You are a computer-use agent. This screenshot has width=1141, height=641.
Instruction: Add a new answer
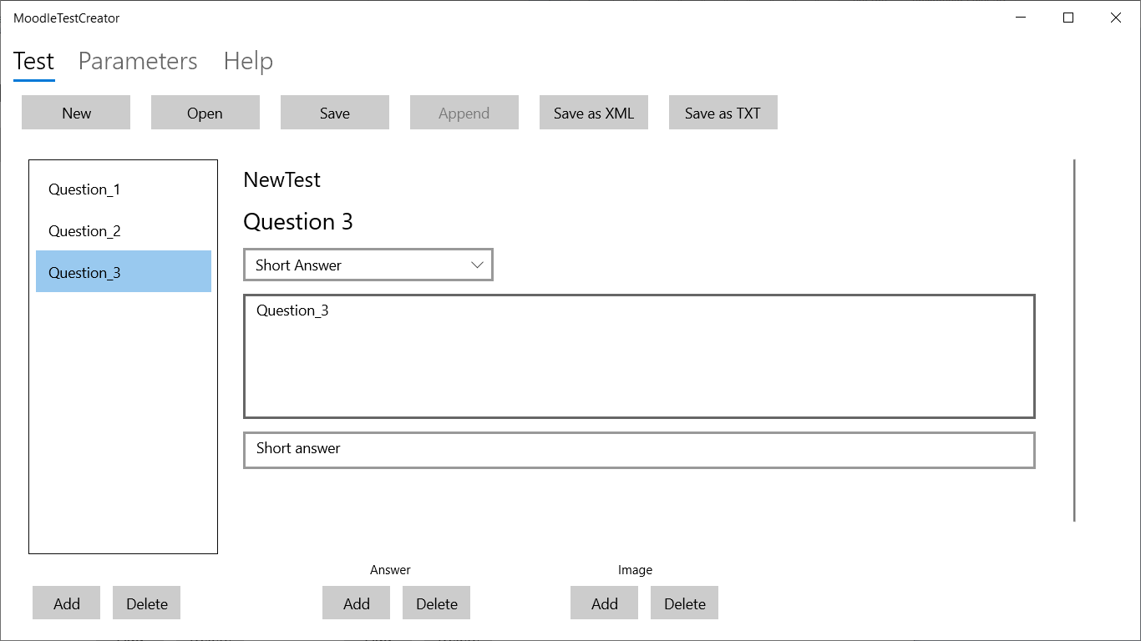tap(357, 603)
